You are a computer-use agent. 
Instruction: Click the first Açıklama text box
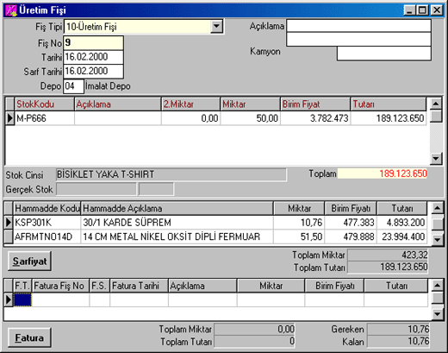pyautogui.click(x=358, y=26)
